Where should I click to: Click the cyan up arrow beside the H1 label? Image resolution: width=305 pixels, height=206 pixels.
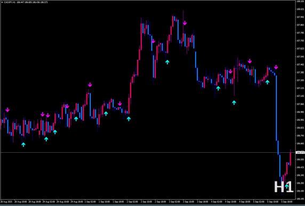[287, 186]
